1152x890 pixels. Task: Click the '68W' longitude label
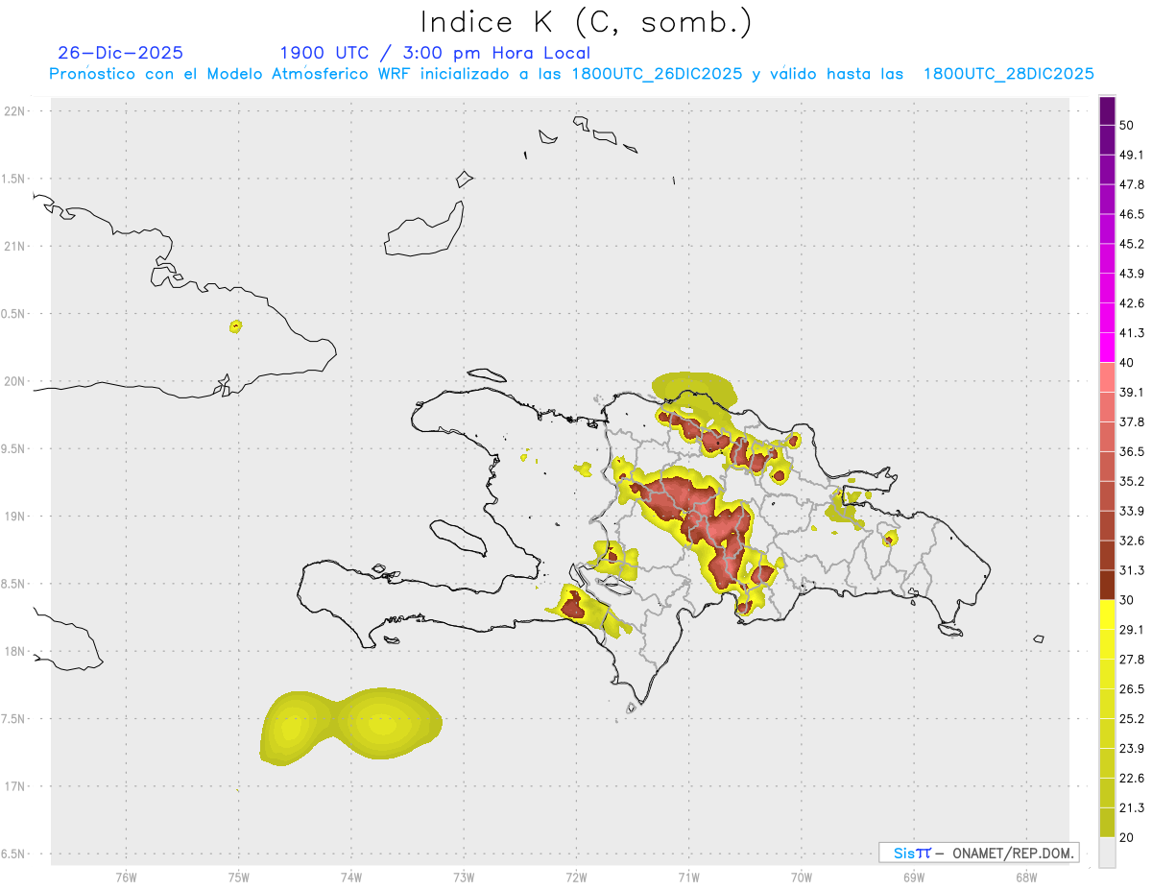click(x=1026, y=877)
